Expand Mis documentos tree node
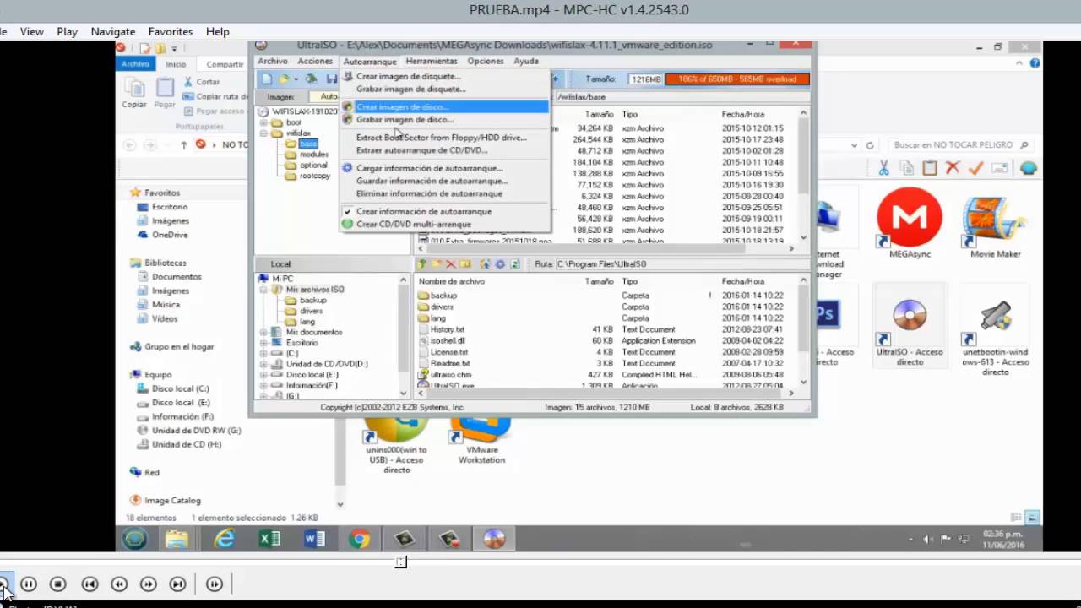1081x608 pixels. pos(264,332)
